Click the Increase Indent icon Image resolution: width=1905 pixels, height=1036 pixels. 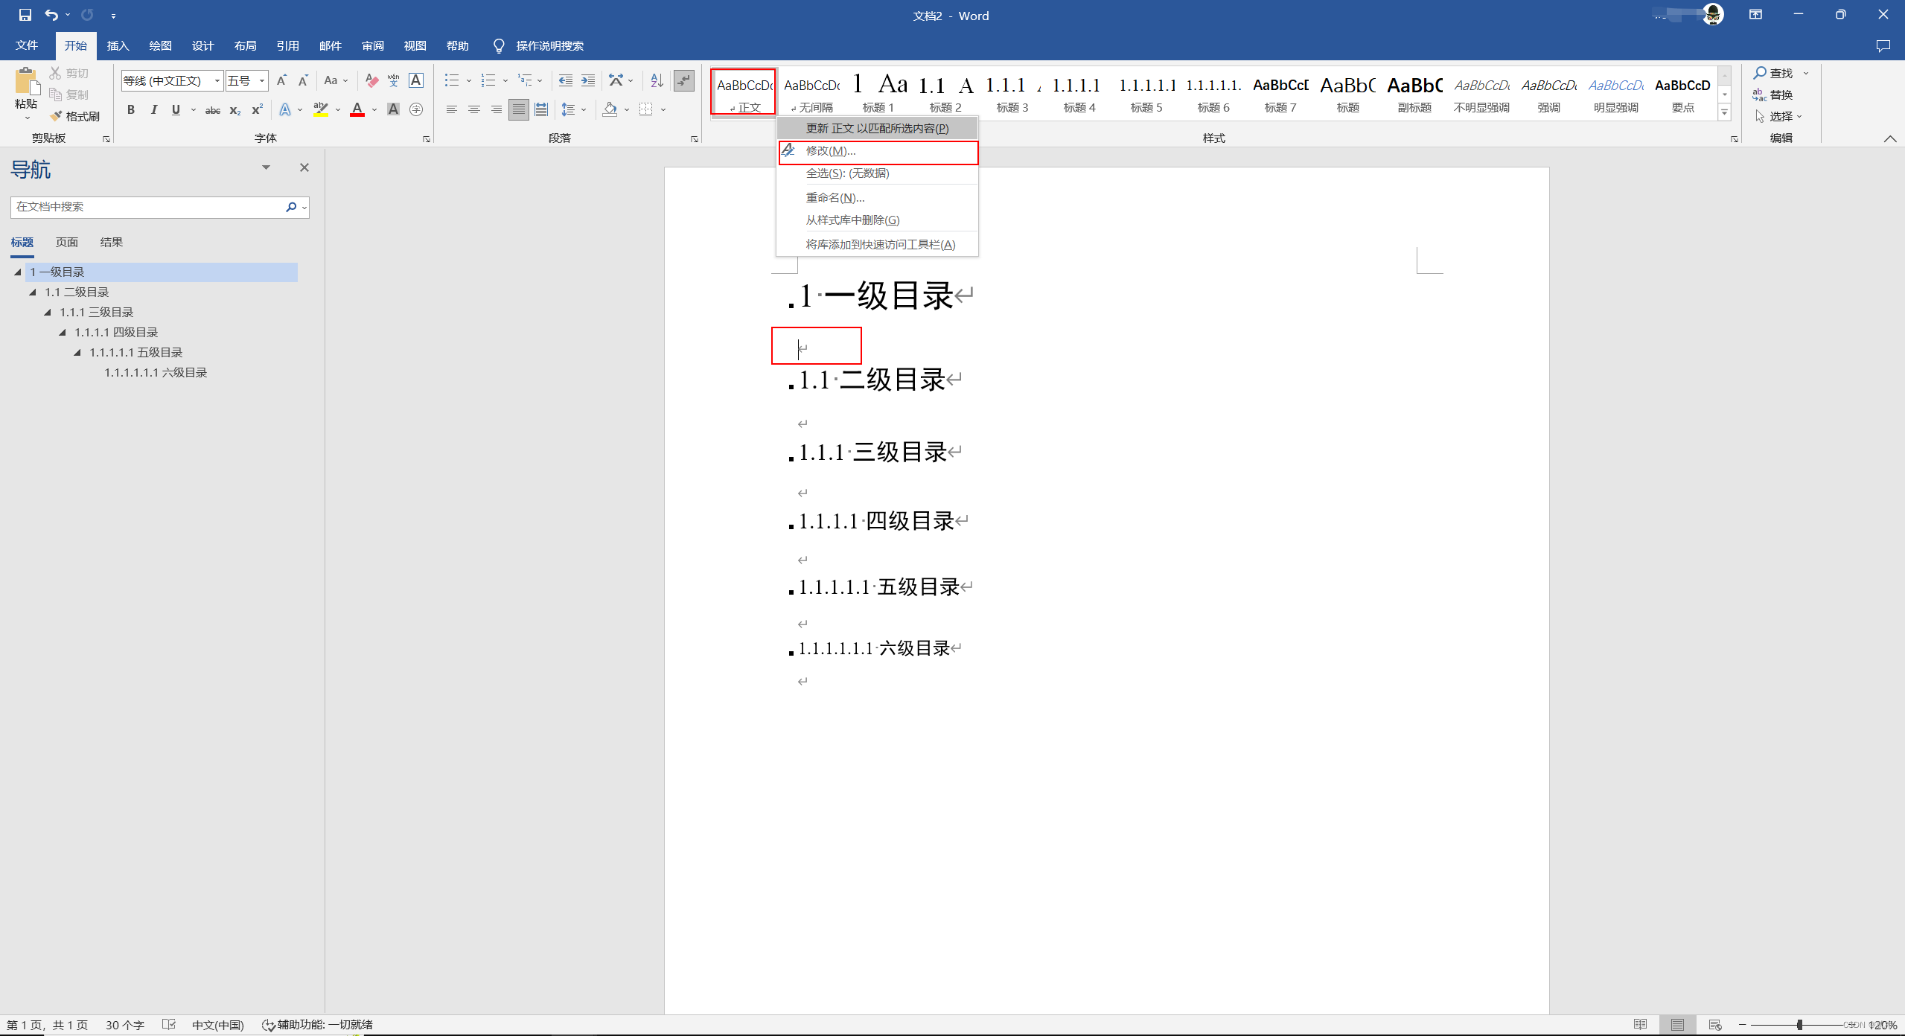[x=588, y=80]
